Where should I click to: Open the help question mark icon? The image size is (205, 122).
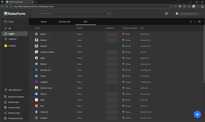[167, 14]
